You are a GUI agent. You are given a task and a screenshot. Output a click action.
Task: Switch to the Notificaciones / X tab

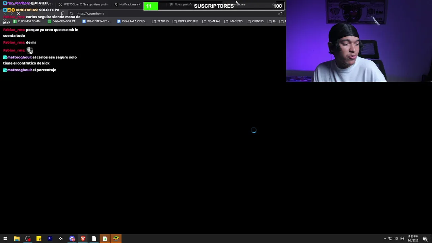pos(127,4)
